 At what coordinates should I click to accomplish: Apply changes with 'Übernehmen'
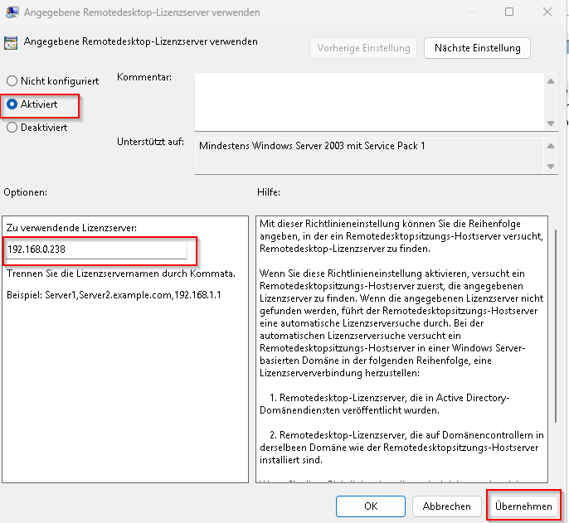pyautogui.click(x=523, y=506)
